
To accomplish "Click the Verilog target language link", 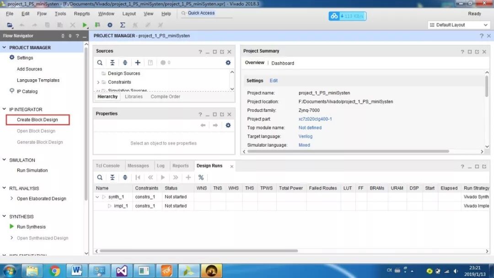I will [305, 136].
